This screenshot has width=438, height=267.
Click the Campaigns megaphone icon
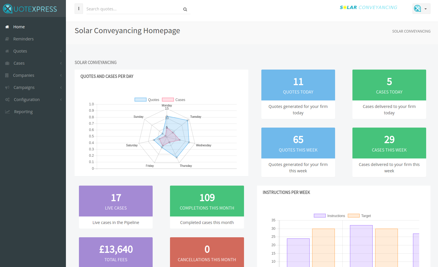pos(7,87)
